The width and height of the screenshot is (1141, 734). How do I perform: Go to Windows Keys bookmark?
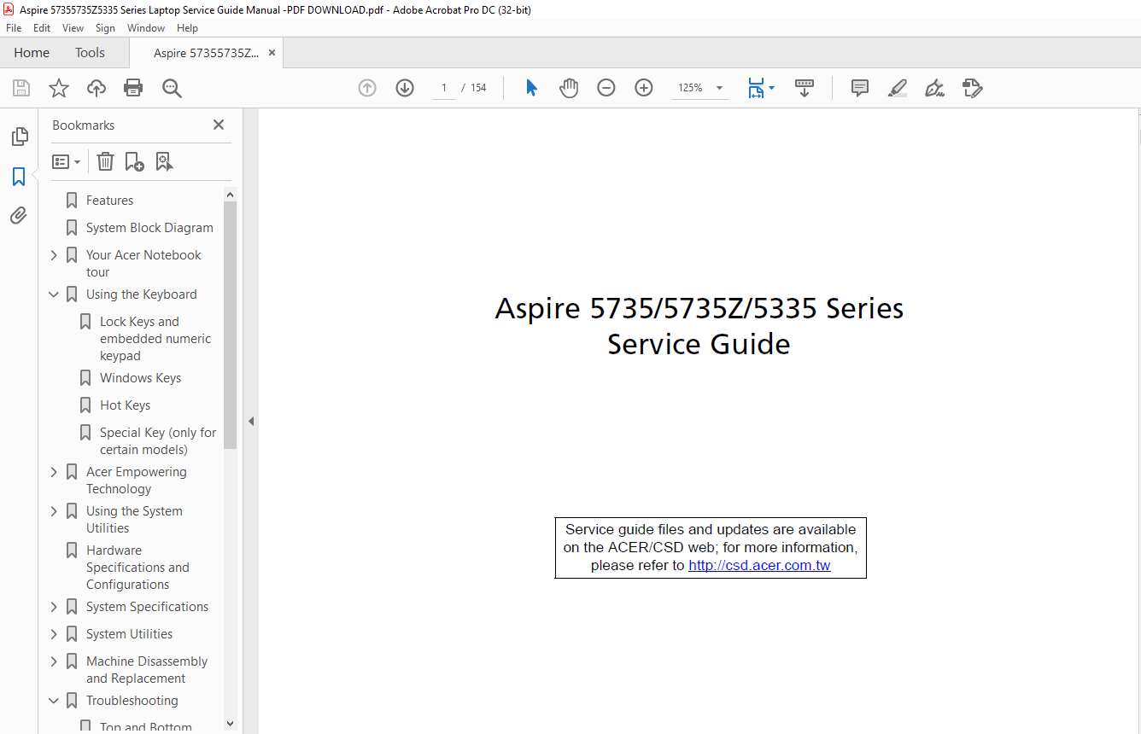tap(140, 378)
